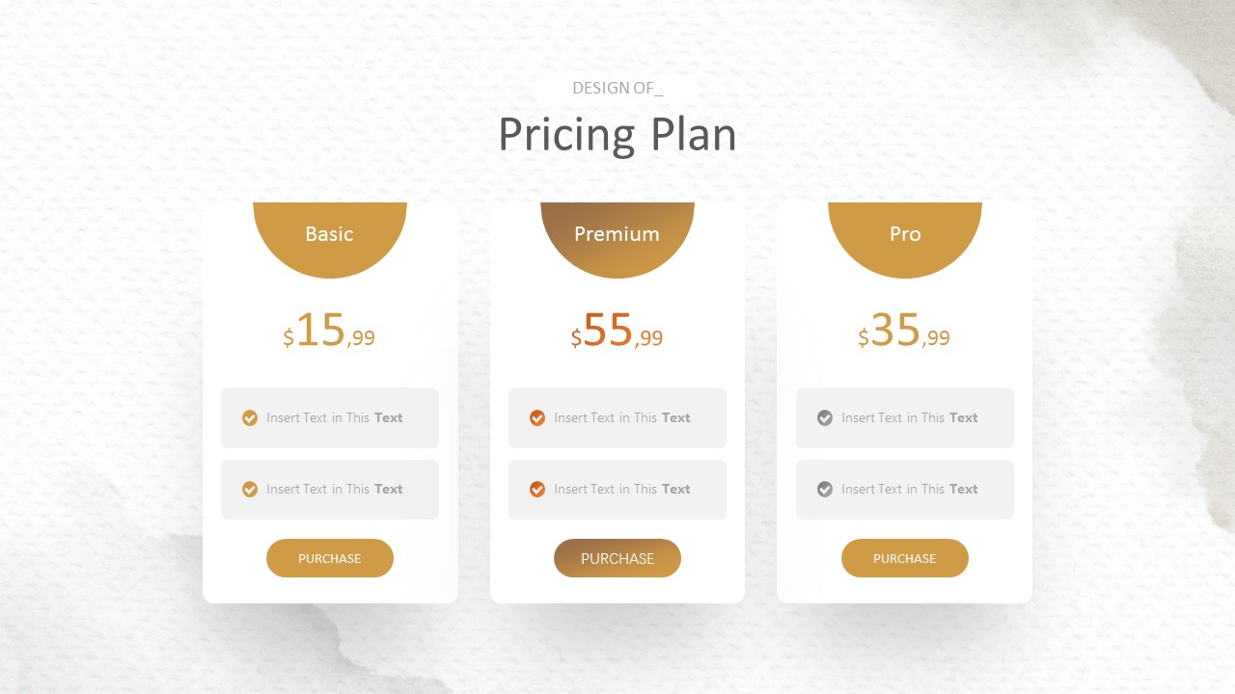Viewport: 1235px width, 694px height.
Task: Click first orange checkmark in Premium plan
Action: [537, 417]
